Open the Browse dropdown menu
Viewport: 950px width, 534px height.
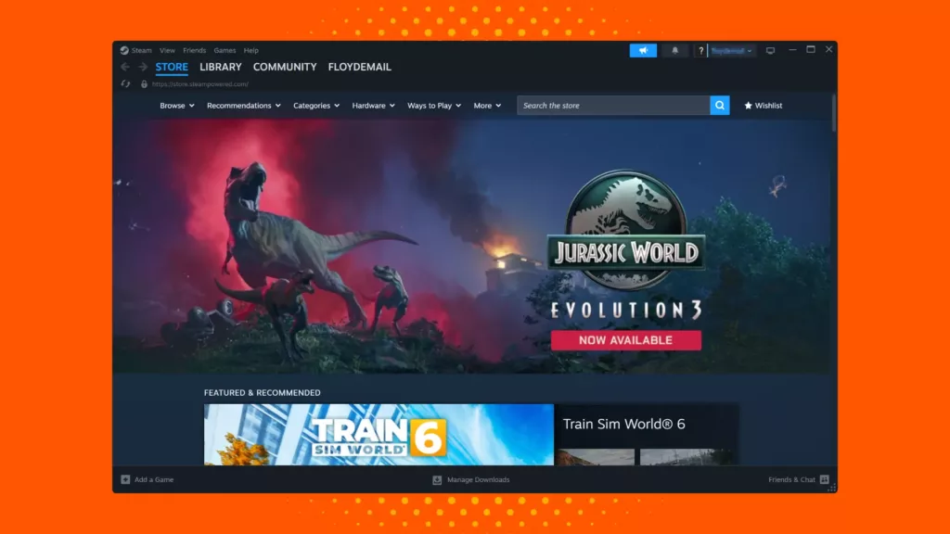point(176,105)
